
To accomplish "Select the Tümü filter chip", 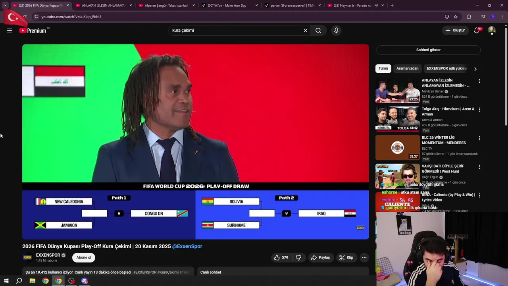I will (383, 68).
